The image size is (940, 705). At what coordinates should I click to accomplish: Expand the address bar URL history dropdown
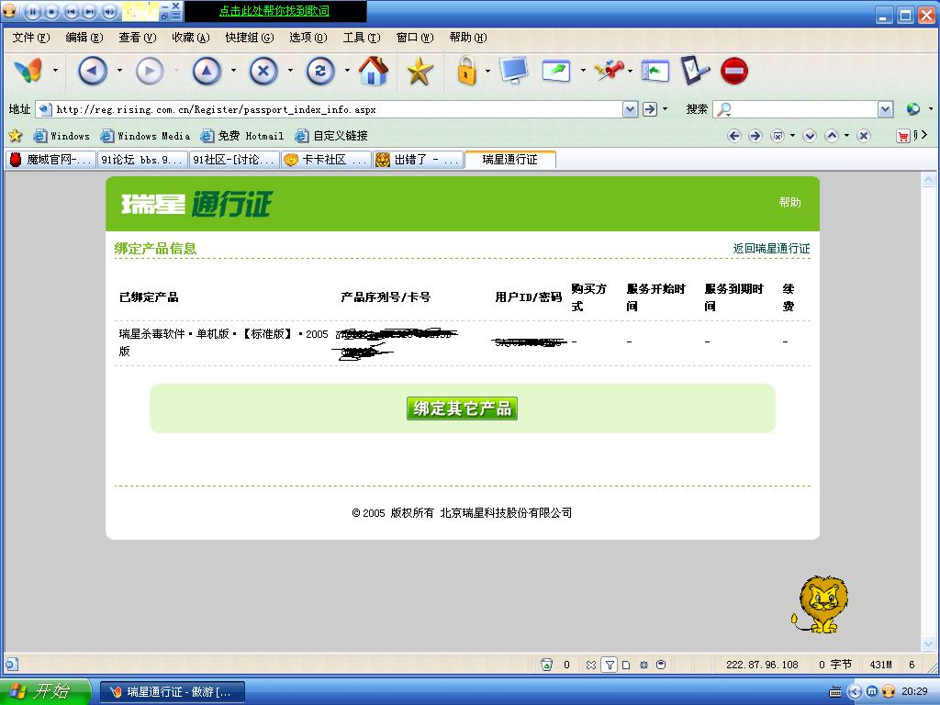tap(630, 109)
